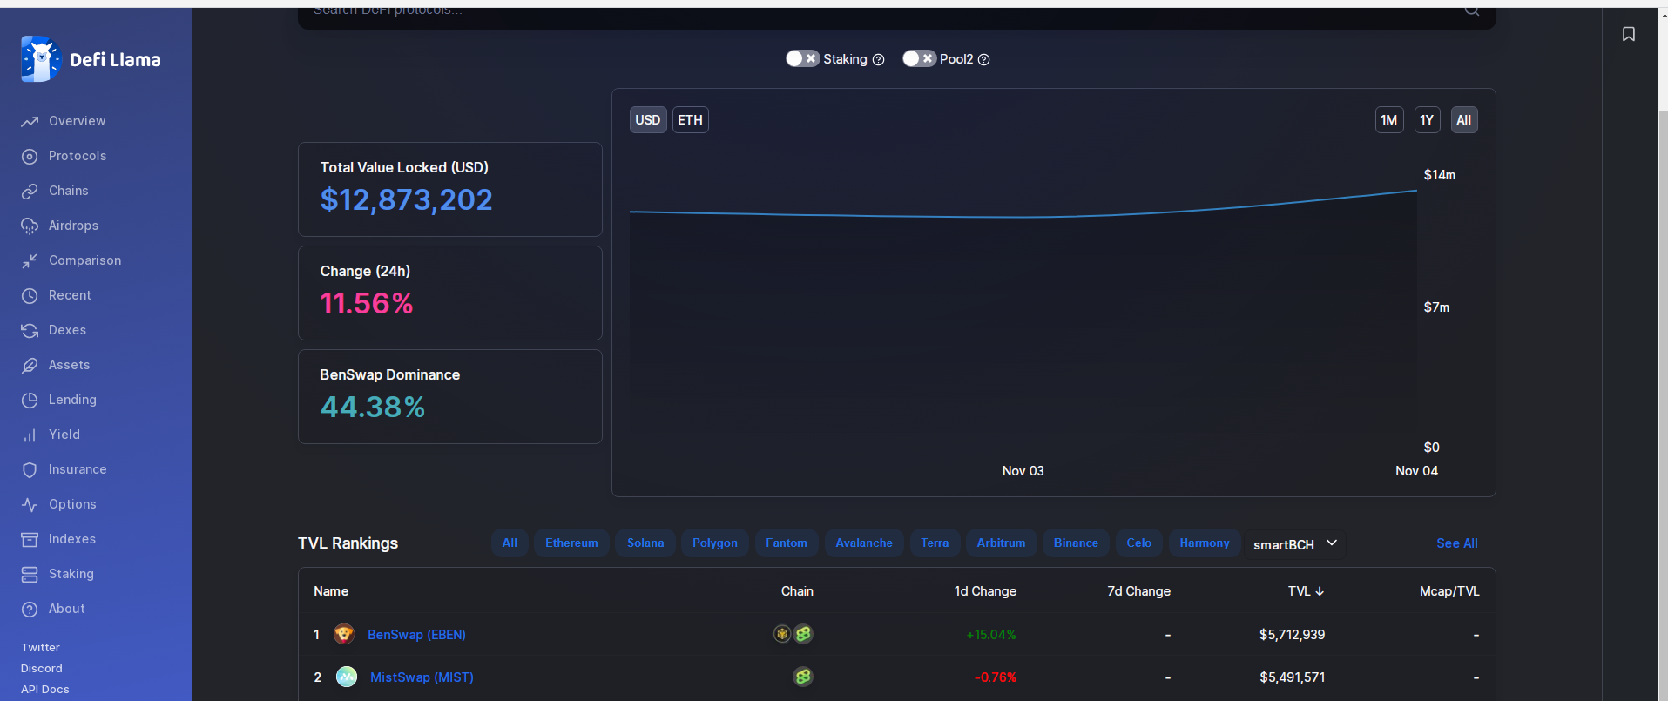The image size is (1668, 701).
Task: Open the API Docs link
Action: [x=45, y=690]
